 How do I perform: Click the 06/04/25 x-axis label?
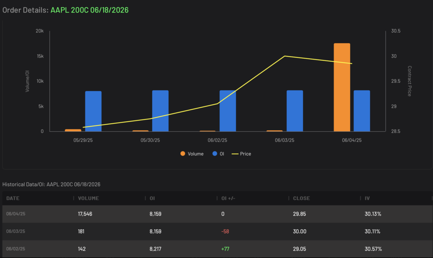pyautogui.click(x=352, y=140)
